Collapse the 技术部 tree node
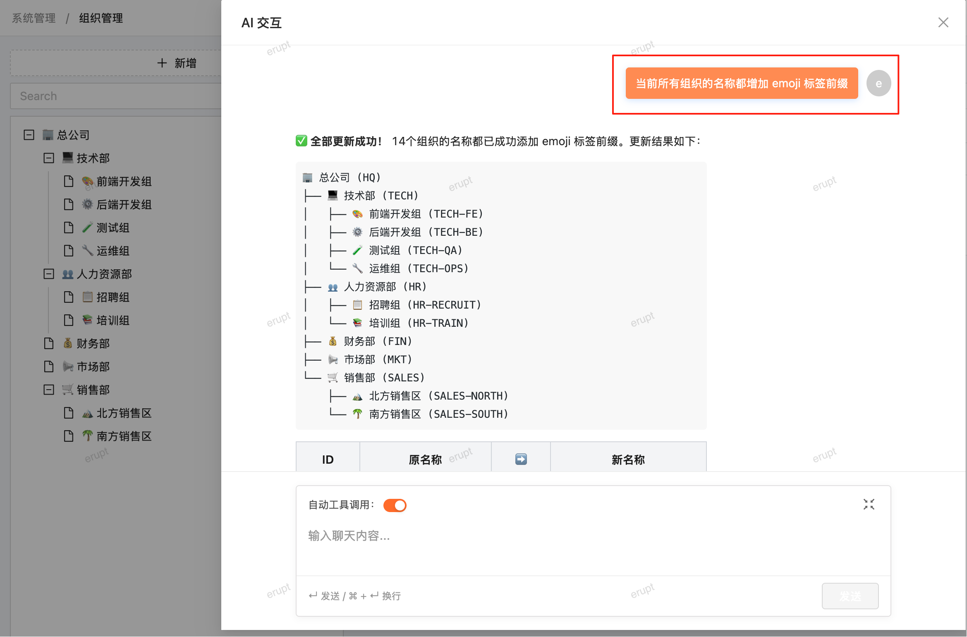 click(x=49, y=158)
